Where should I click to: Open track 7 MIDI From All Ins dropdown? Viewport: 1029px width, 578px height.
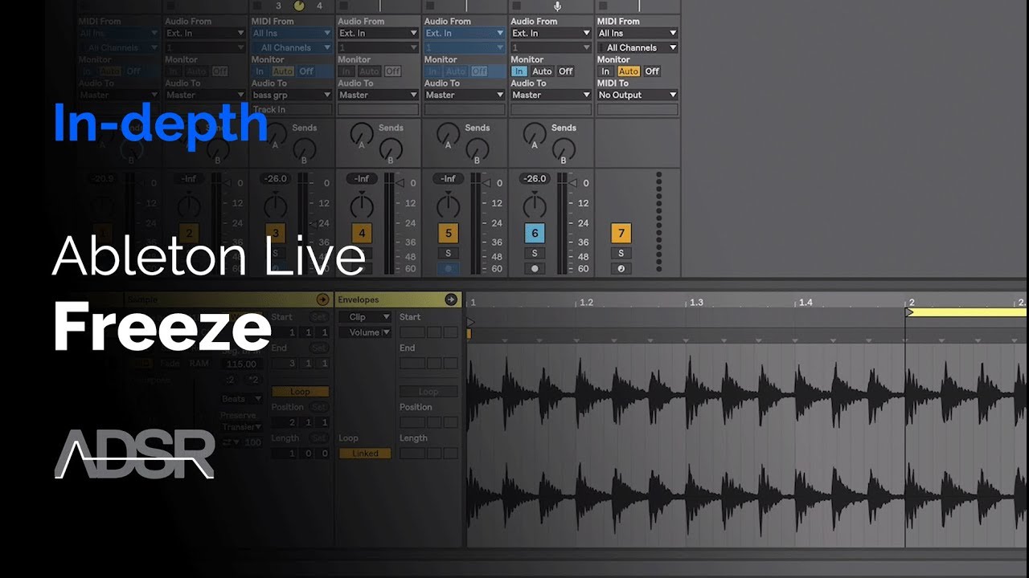click(637, 33)
